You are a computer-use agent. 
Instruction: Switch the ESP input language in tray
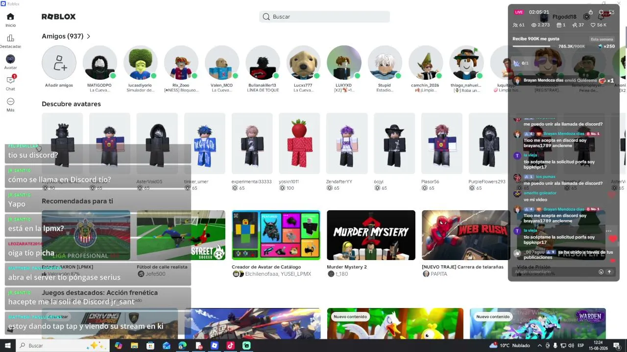pyautogui.click(x=580, y=345)
